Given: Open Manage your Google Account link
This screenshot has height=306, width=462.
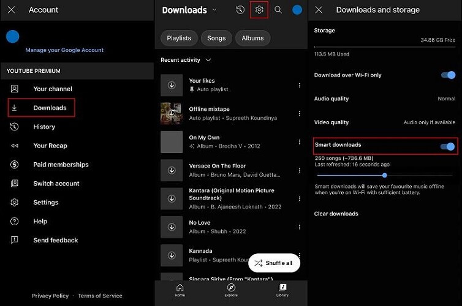Looking at the screenshot, I should [64, 50].
